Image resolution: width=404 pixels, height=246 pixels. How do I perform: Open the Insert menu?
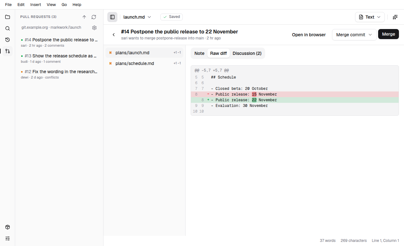36,5
